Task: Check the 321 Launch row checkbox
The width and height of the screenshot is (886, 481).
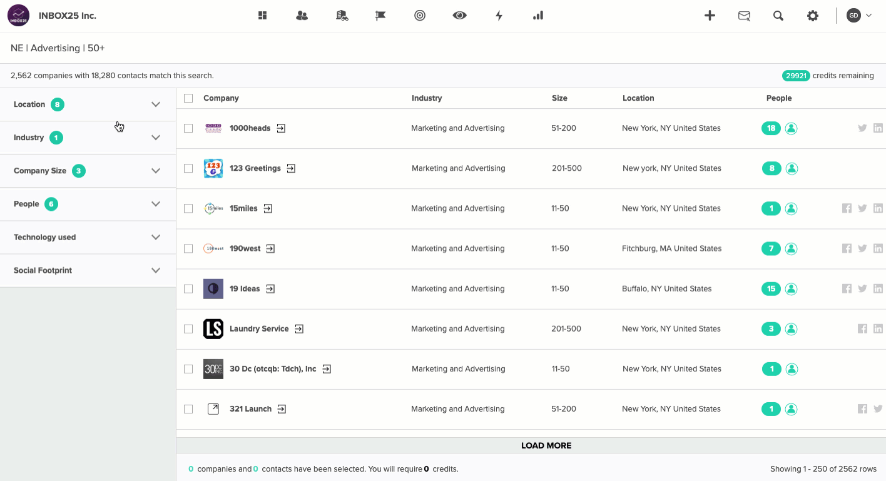Action: pyautogui.click(x=188, y=408)
